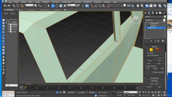The image size is (172, 97).
Task: Click the Undo arrow icon
Action: click(5, 6)
